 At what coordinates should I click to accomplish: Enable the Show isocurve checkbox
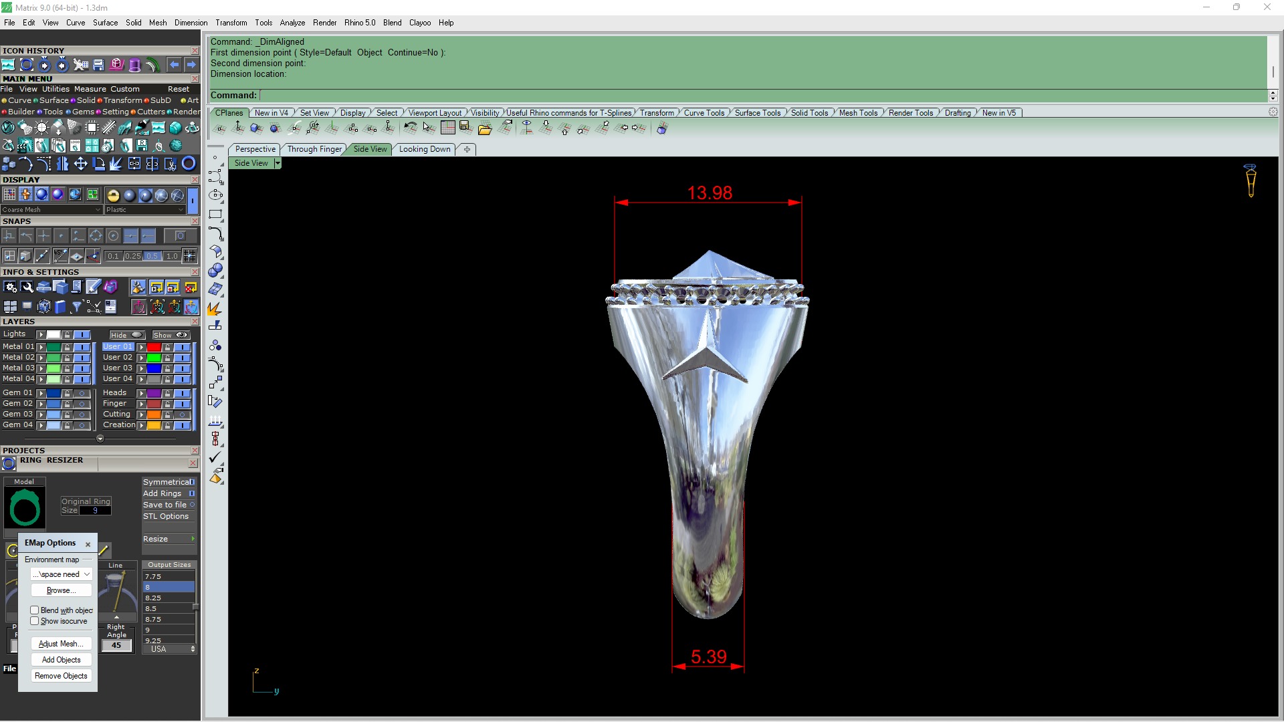[x=35, y=621]
